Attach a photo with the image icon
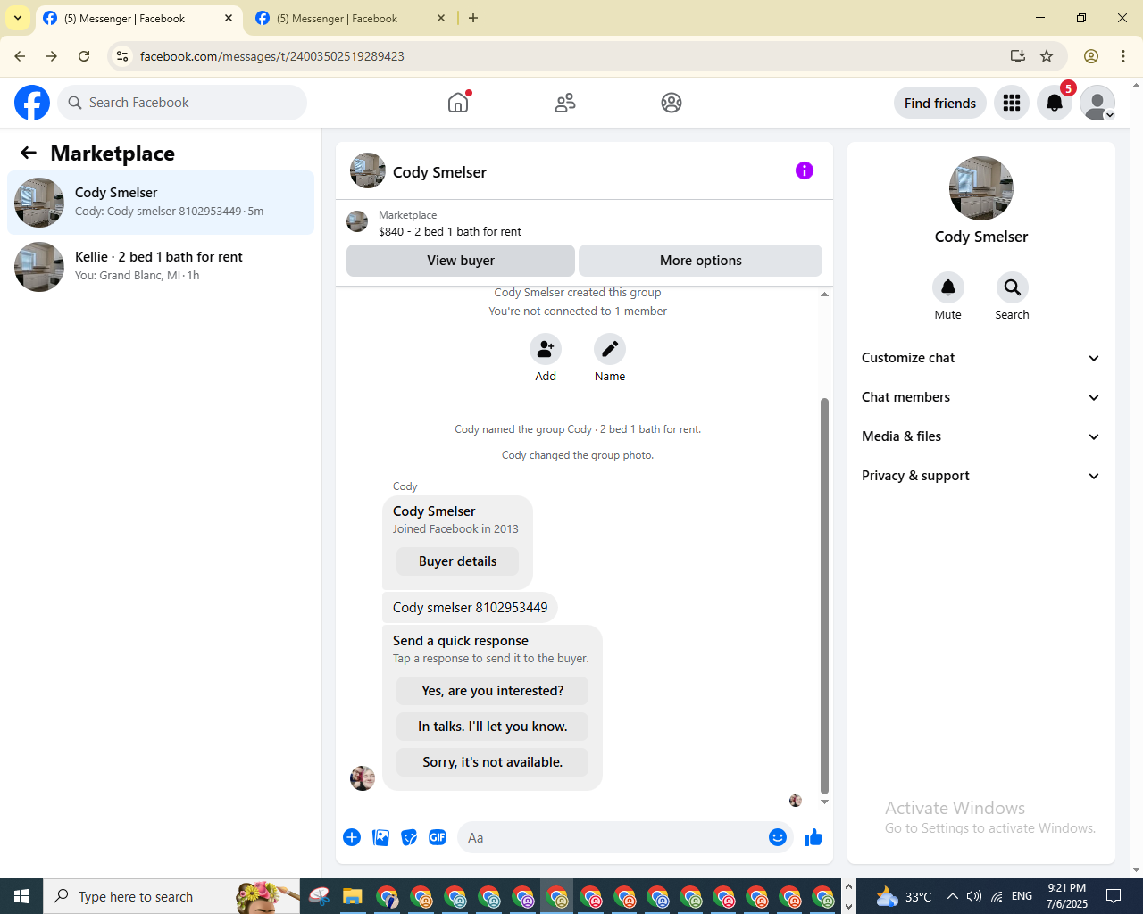The image size is (1143, 914). point(380,837)
